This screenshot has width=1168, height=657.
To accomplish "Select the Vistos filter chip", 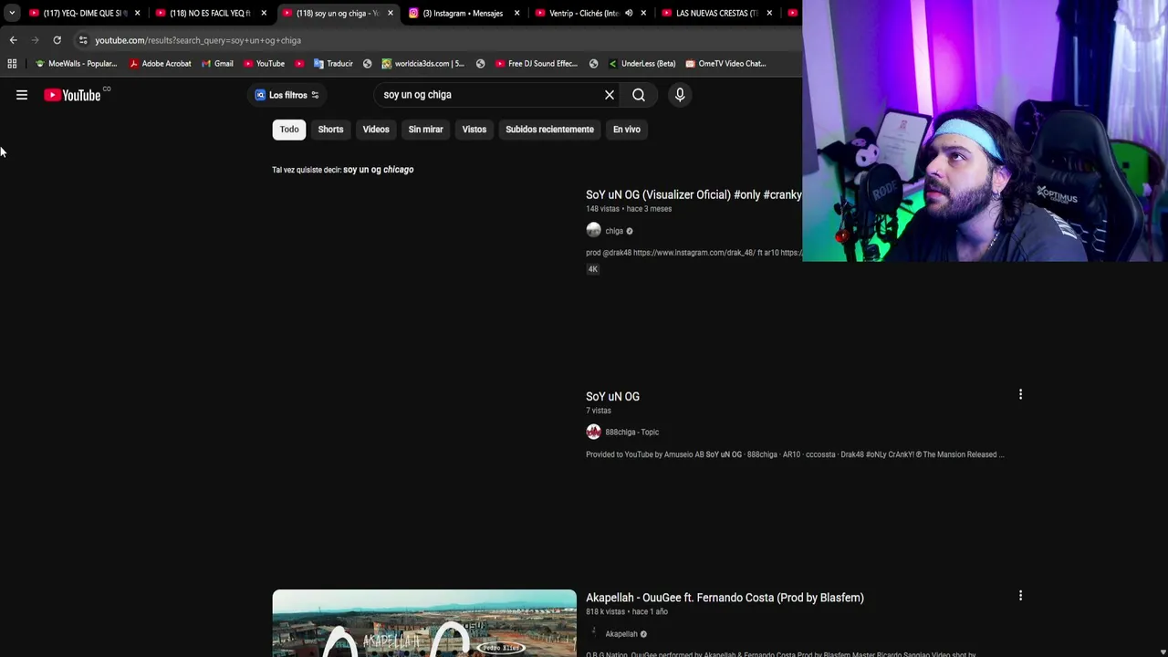I will tap(474, 130).
